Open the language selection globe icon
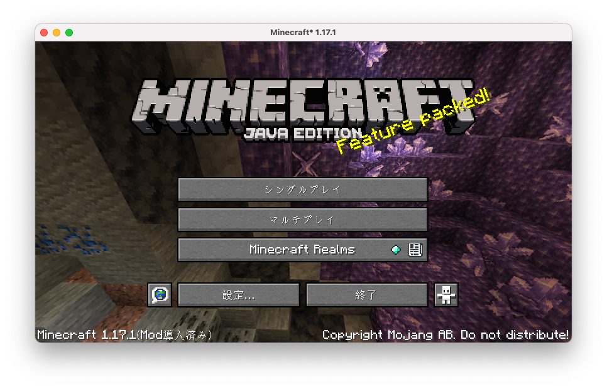This screenshot has height=389, width=607. 160,295
